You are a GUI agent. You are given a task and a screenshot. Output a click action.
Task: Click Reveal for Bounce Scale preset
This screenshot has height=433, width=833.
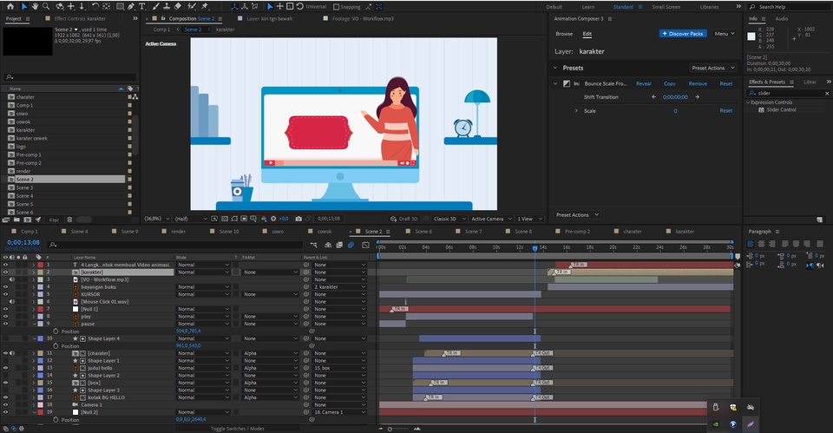coord(643,83)
